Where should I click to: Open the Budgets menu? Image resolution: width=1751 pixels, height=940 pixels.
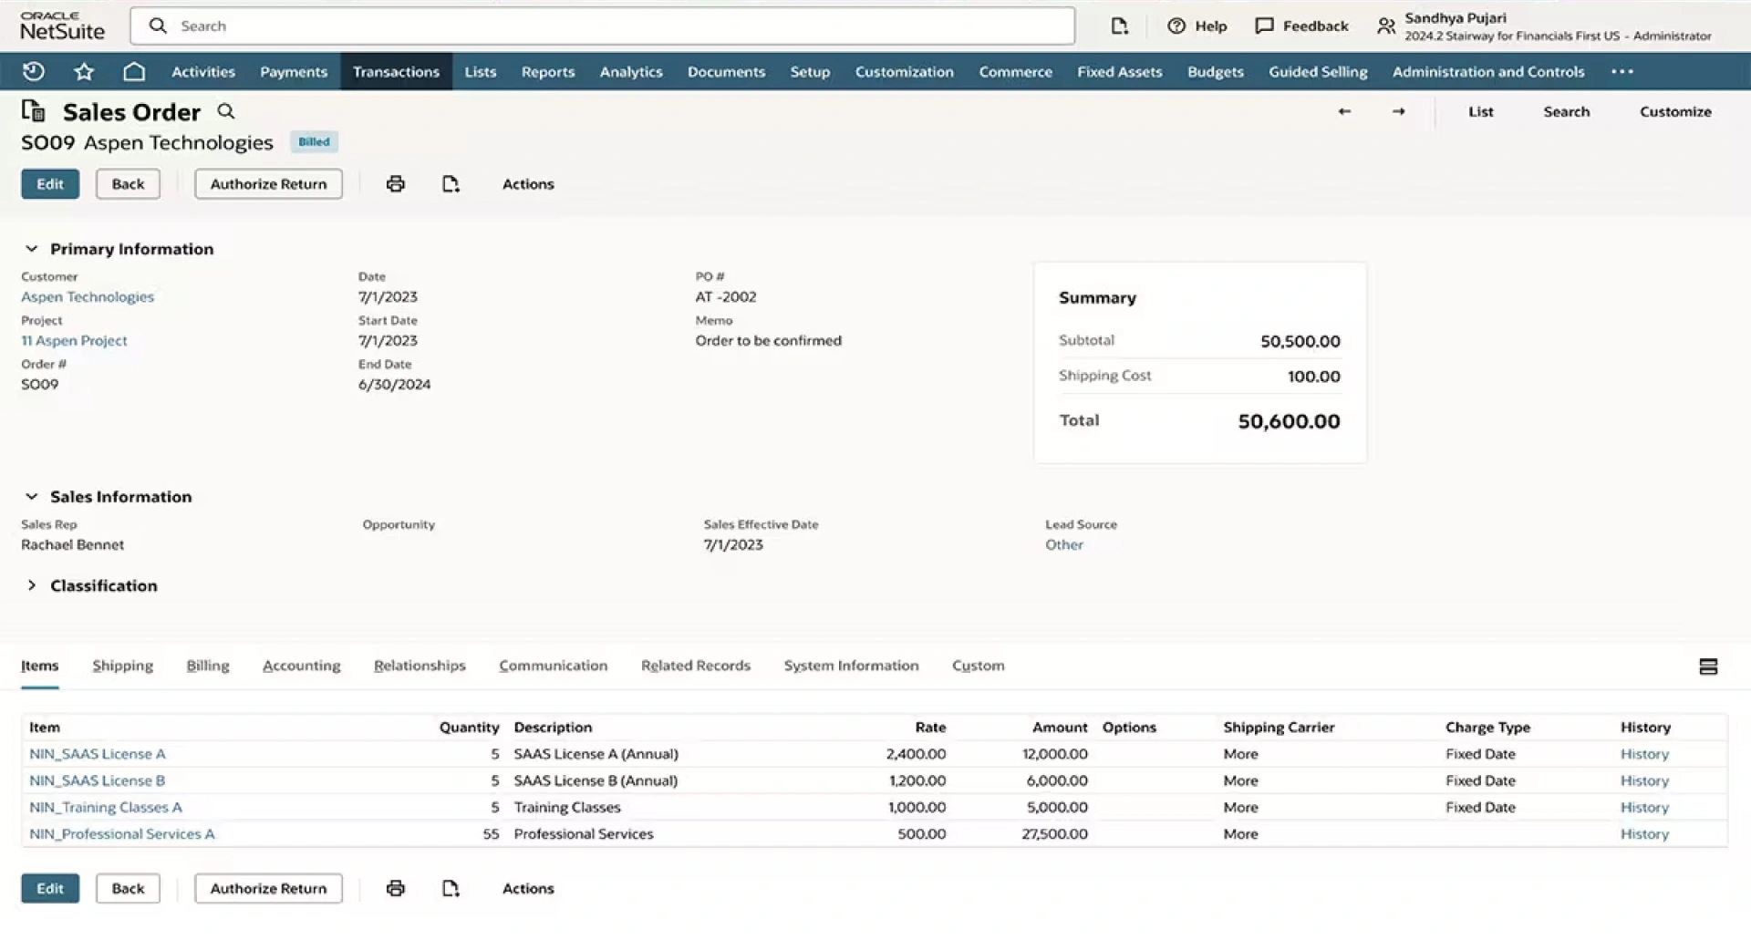pos(1216,71)
